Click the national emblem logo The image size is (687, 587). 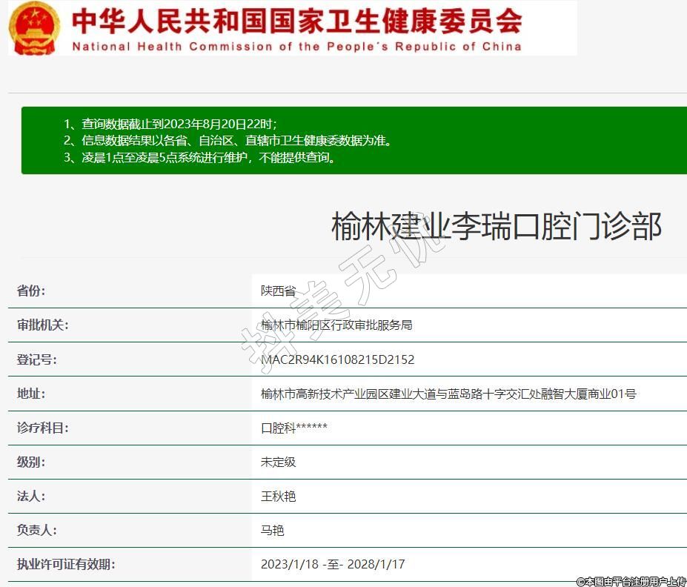click(x=35, y=28)
